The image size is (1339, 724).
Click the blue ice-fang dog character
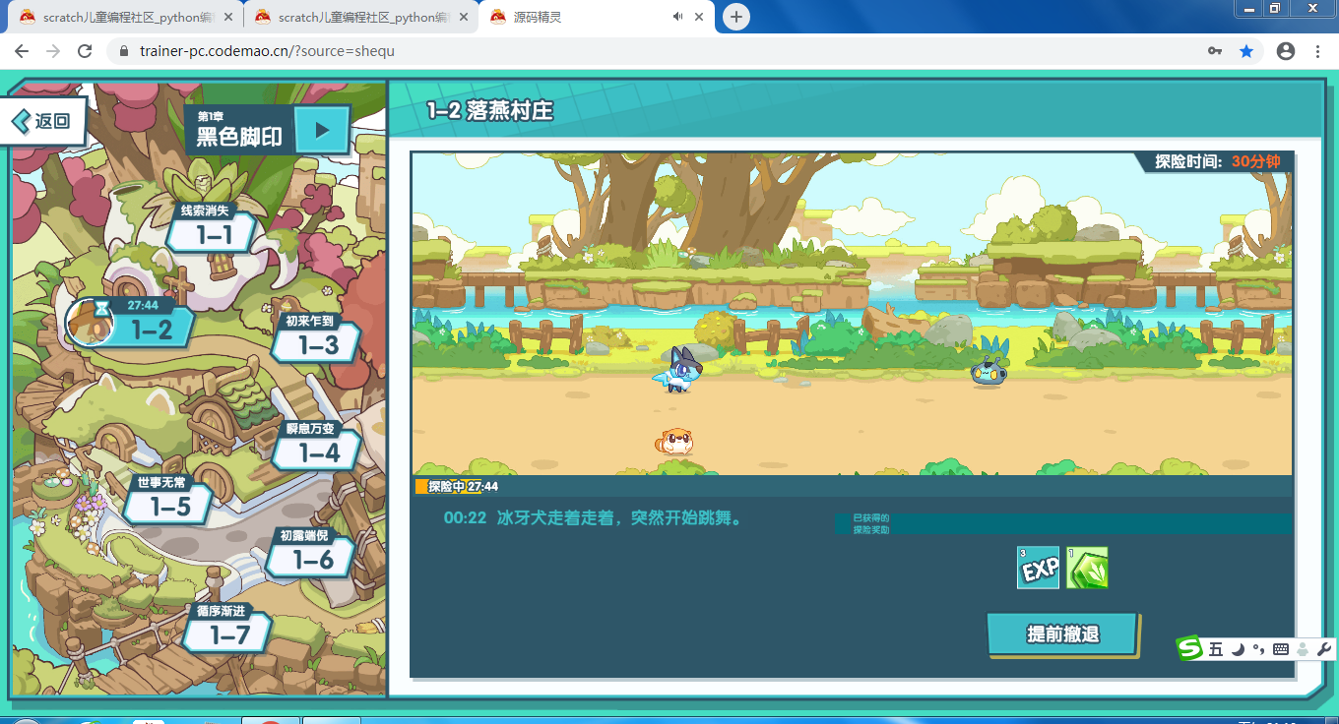click(x=675, y=370)
